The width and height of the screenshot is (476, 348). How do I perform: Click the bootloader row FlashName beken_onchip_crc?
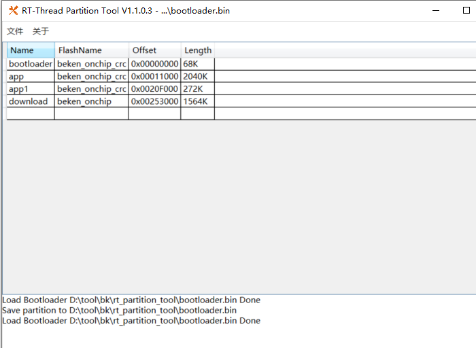coord(92,64)
